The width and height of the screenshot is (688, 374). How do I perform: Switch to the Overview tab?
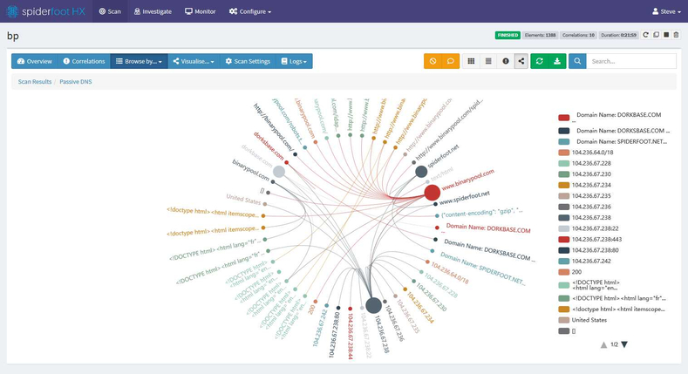[x=34, y=61]
